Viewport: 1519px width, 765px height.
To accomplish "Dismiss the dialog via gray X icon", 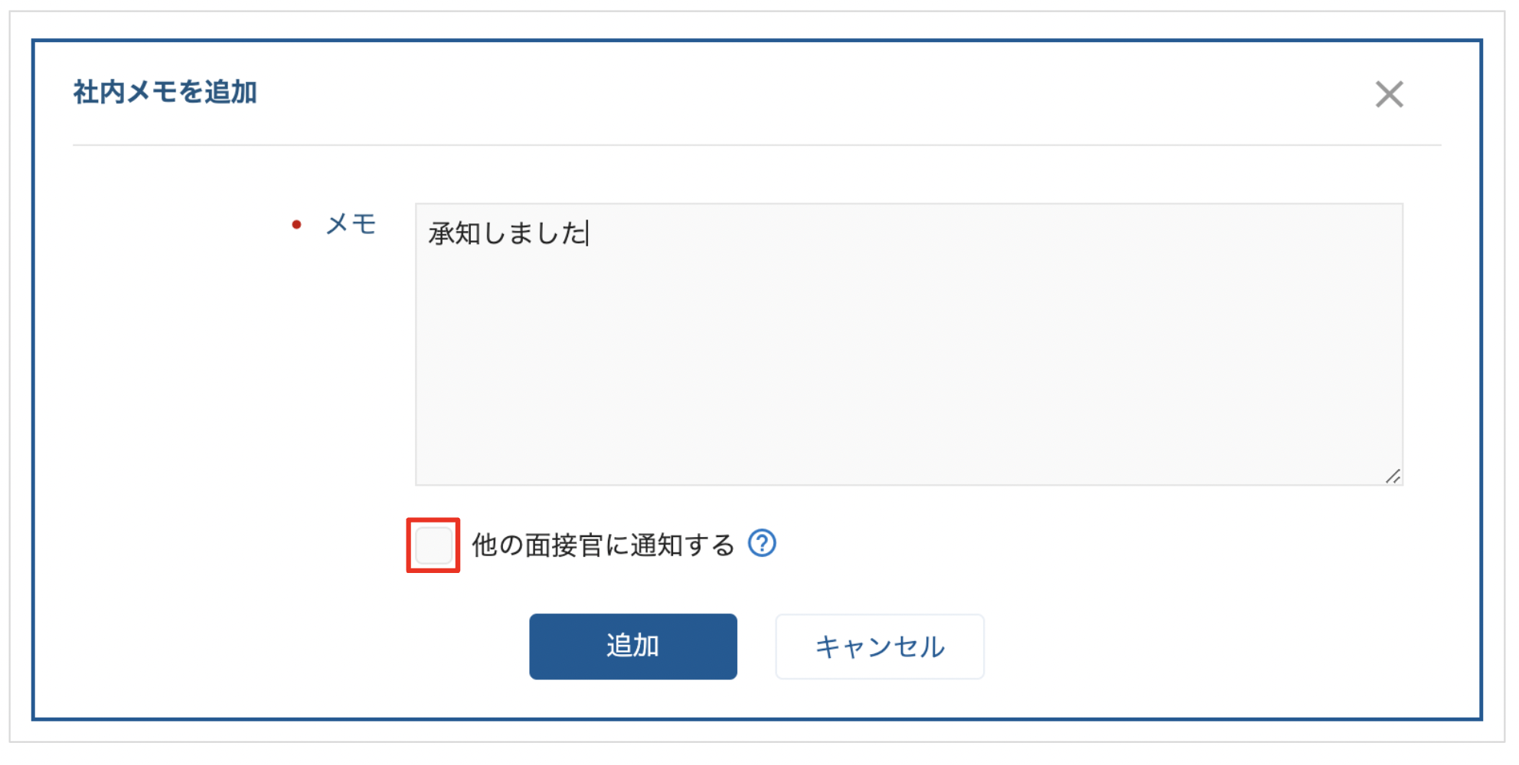I will tap(1389, 94).
